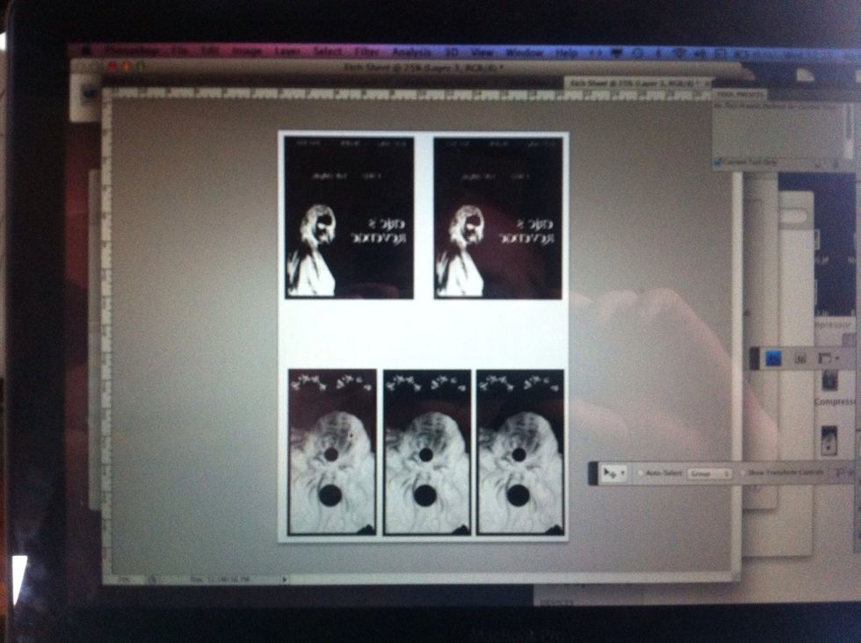Open the Layer menu
Viewport: 861px width, 643px height.
coord(286,52)
